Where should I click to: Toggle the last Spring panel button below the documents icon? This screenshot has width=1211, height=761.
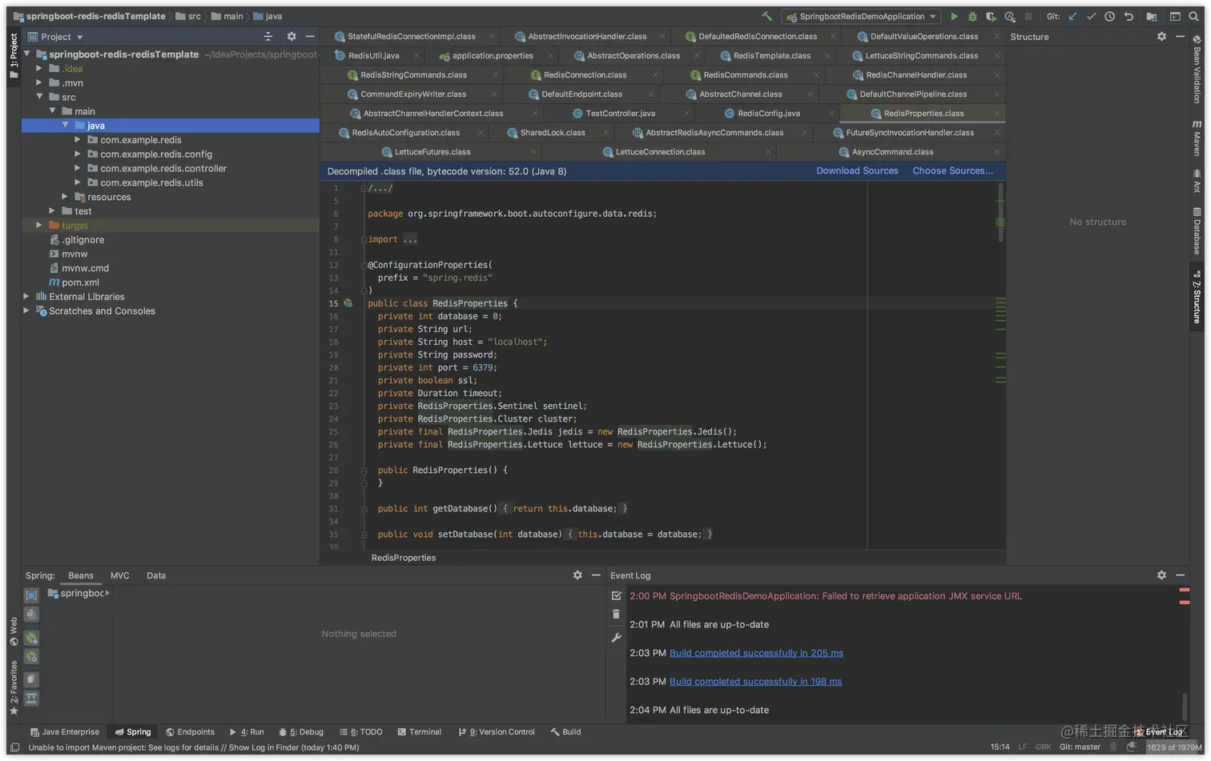[x=31, y=699]
